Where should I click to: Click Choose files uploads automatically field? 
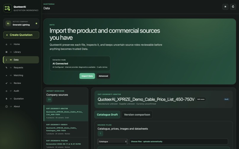tap(179, 142)
